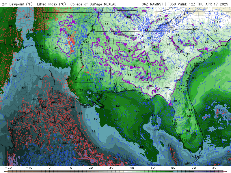Click the 20 label on the color scale
This screenshot has height=173, width=231.
click(91, 168)
